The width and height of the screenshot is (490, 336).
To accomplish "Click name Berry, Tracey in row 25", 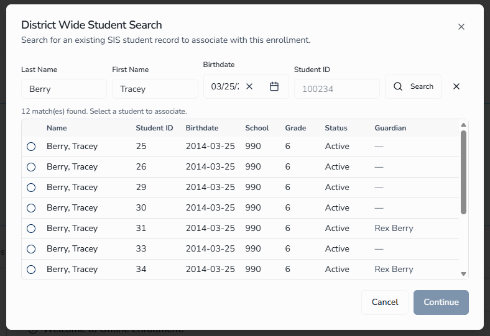I will pyautogui.click(x=72, y=147).
